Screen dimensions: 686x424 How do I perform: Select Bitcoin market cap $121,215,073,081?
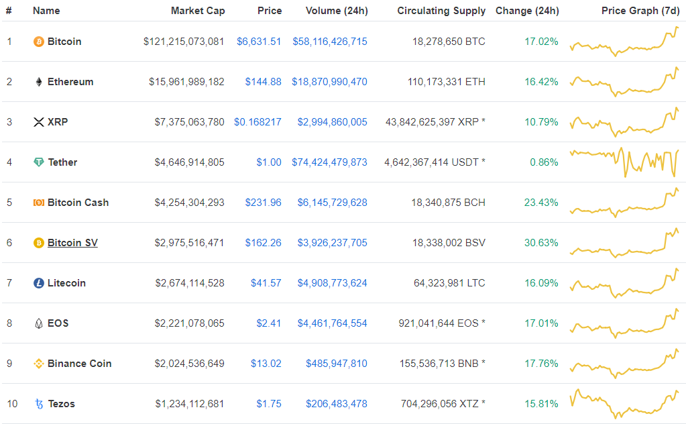(x=184, y=42)
